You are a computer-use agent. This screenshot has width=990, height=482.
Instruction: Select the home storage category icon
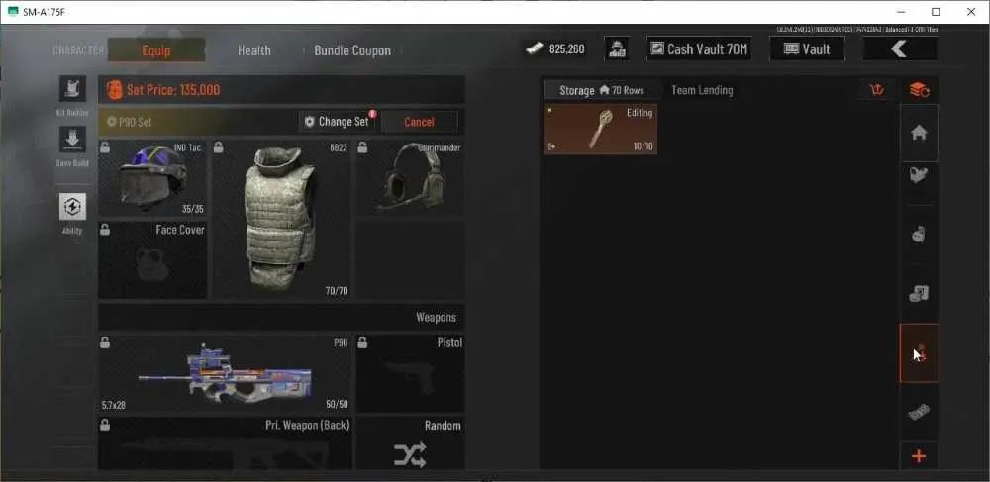(x=919, y=133)
